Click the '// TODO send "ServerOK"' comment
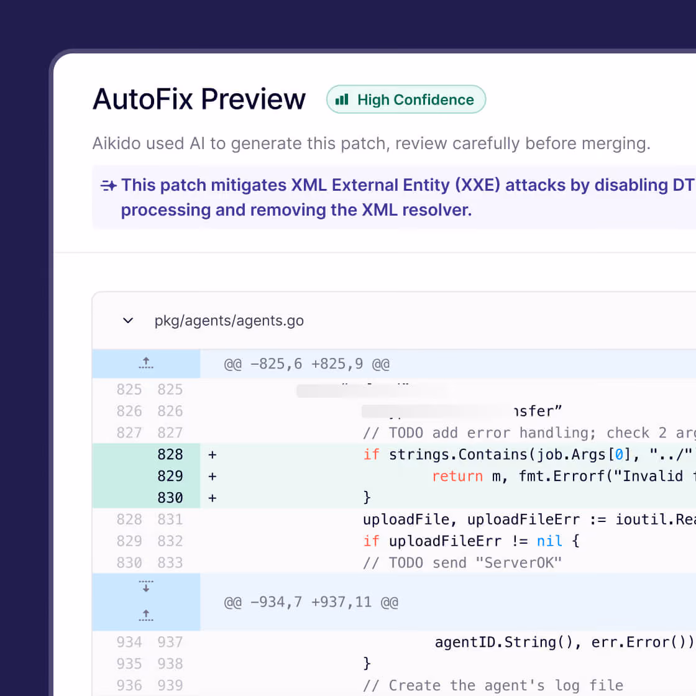This screenshot has width=696, height=696. click(x=462, y=563)
